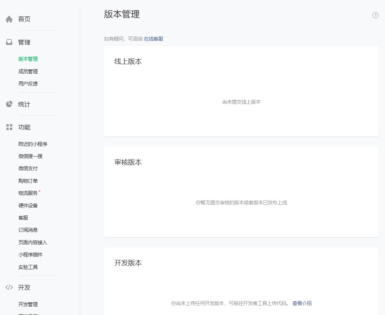Open 购物订单 menu entry
Viewport: 385px width, 315px height.
[x=28, y=181]
